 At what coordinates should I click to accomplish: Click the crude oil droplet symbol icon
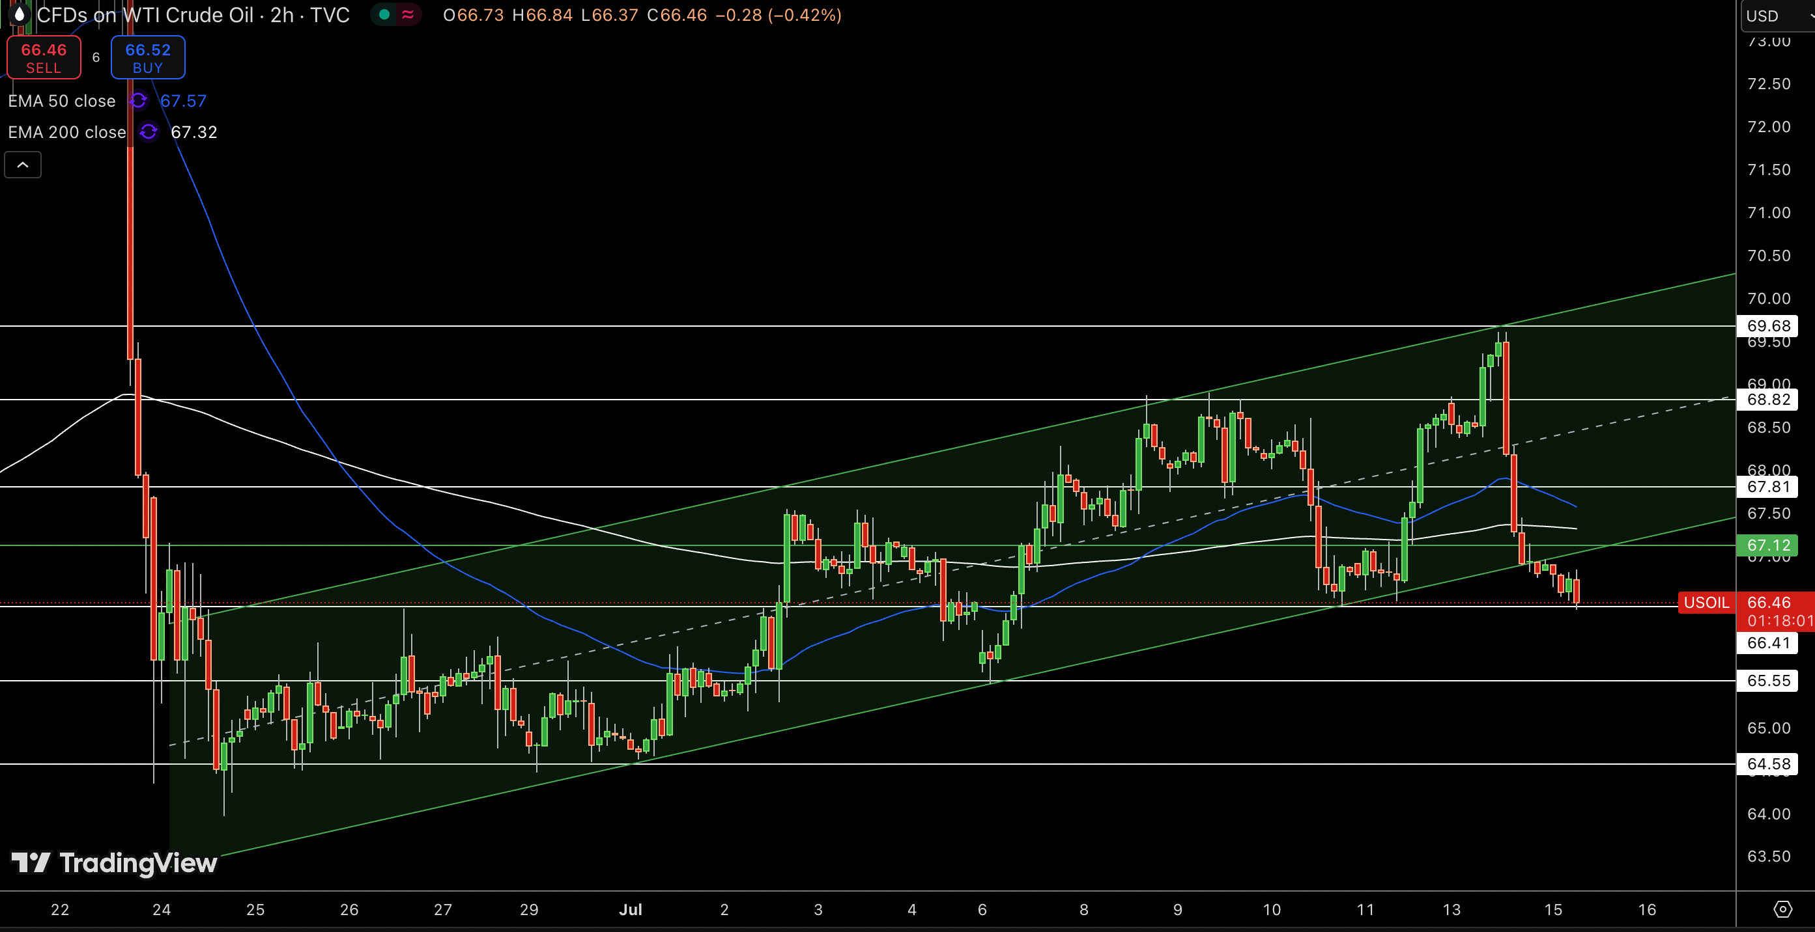pos(19,15)
